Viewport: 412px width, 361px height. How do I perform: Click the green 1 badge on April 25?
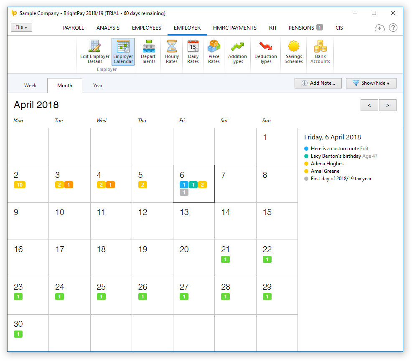101,297
